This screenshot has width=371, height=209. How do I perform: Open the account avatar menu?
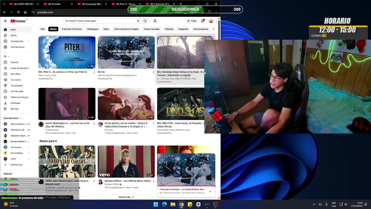tap(211, 21)
